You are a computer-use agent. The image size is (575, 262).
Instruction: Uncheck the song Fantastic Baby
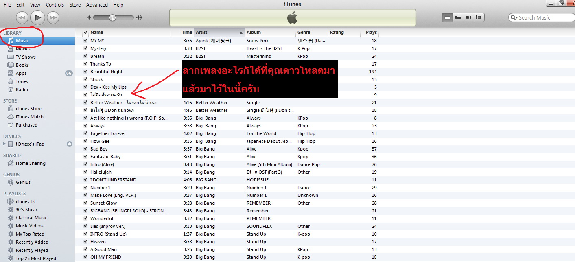pyautogui.click(x=85, y=157)
